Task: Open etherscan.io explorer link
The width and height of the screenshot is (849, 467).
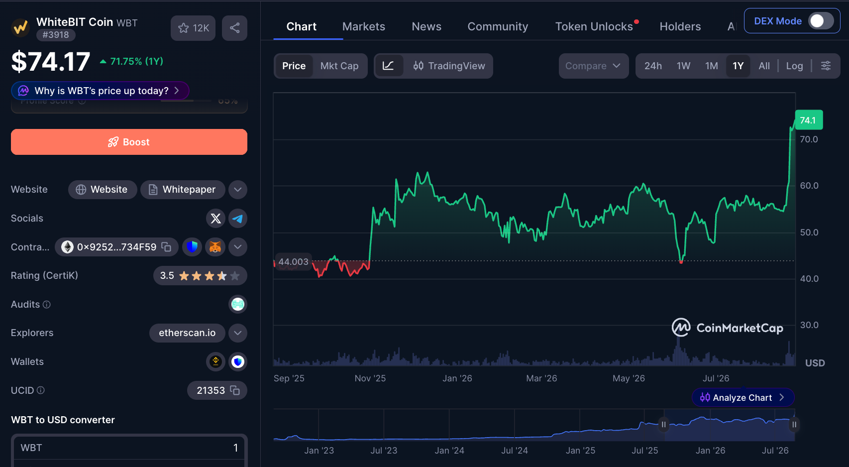Action: tap(187, 333)
